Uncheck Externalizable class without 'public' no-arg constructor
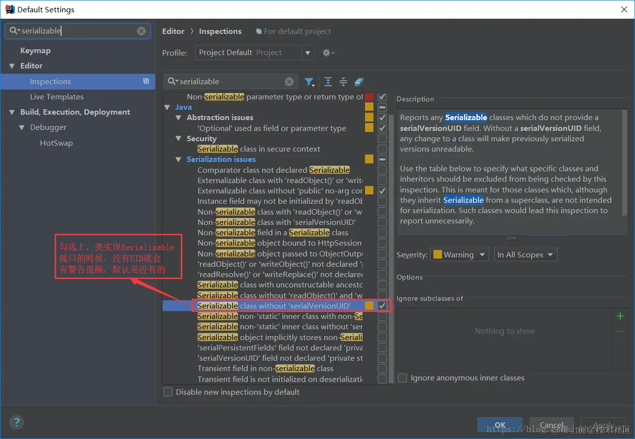635x439 pixels. click(382, 190)
